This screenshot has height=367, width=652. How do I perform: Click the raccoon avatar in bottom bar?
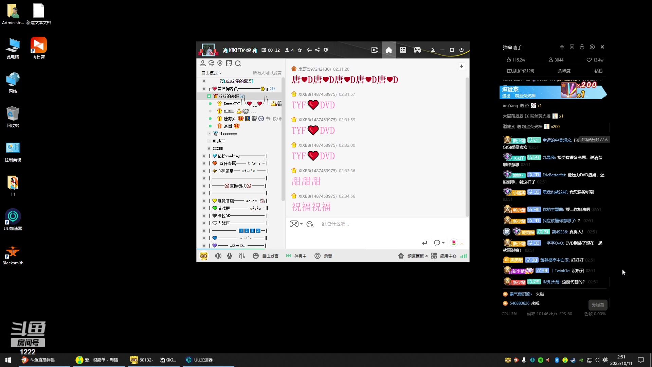204,256
